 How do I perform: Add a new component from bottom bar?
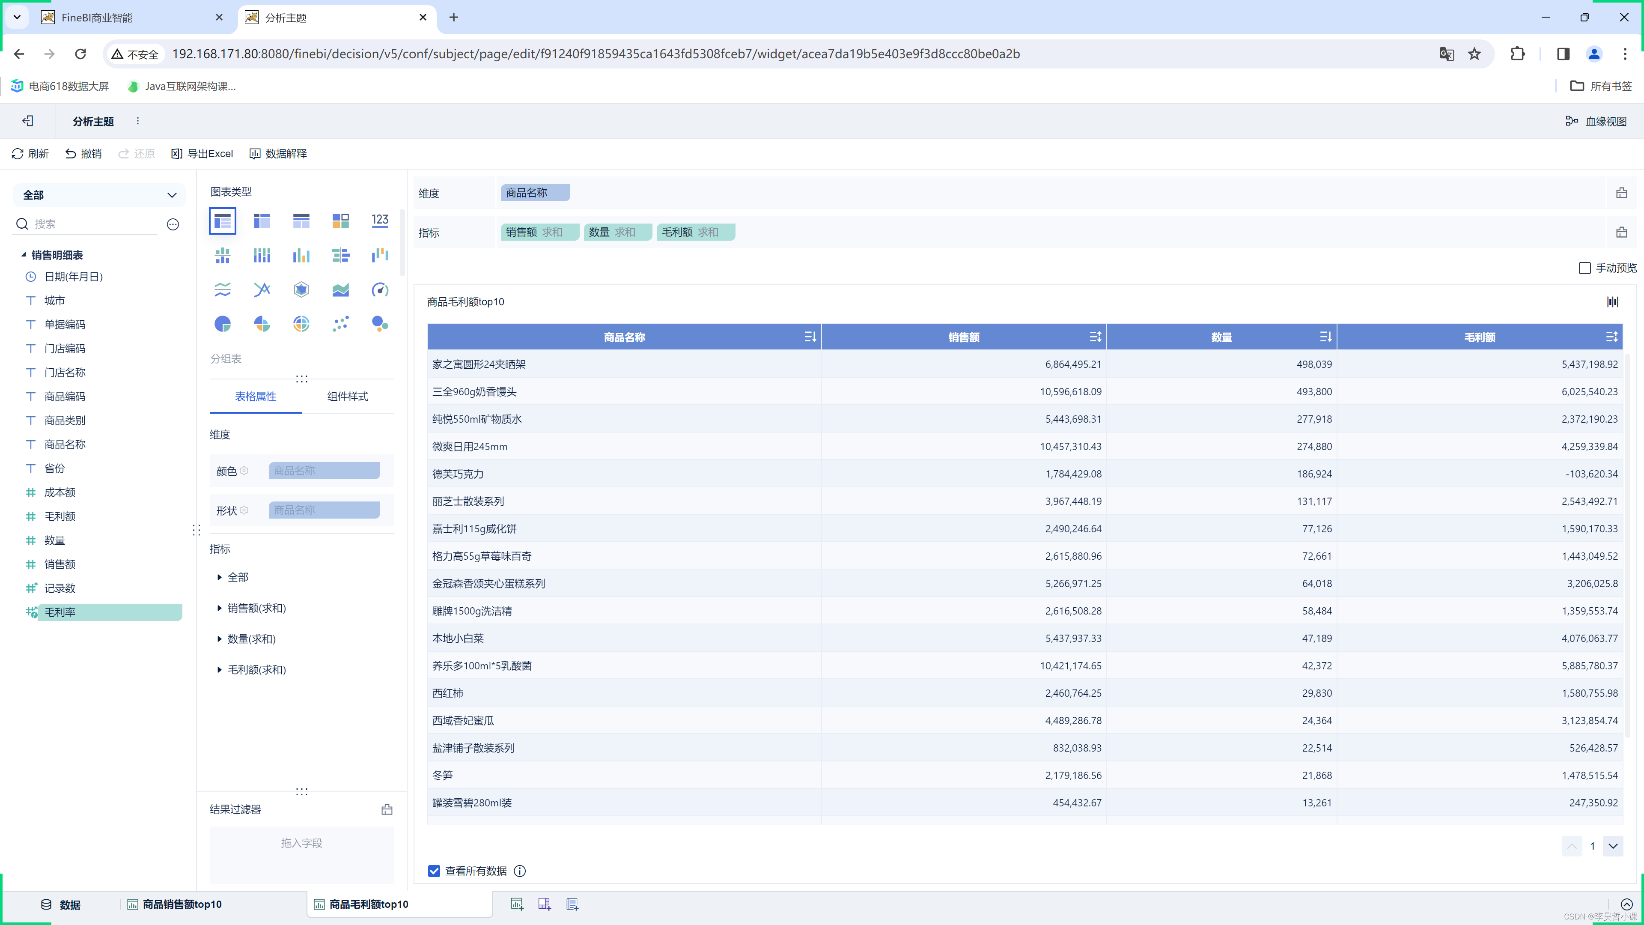click(517, 904)
